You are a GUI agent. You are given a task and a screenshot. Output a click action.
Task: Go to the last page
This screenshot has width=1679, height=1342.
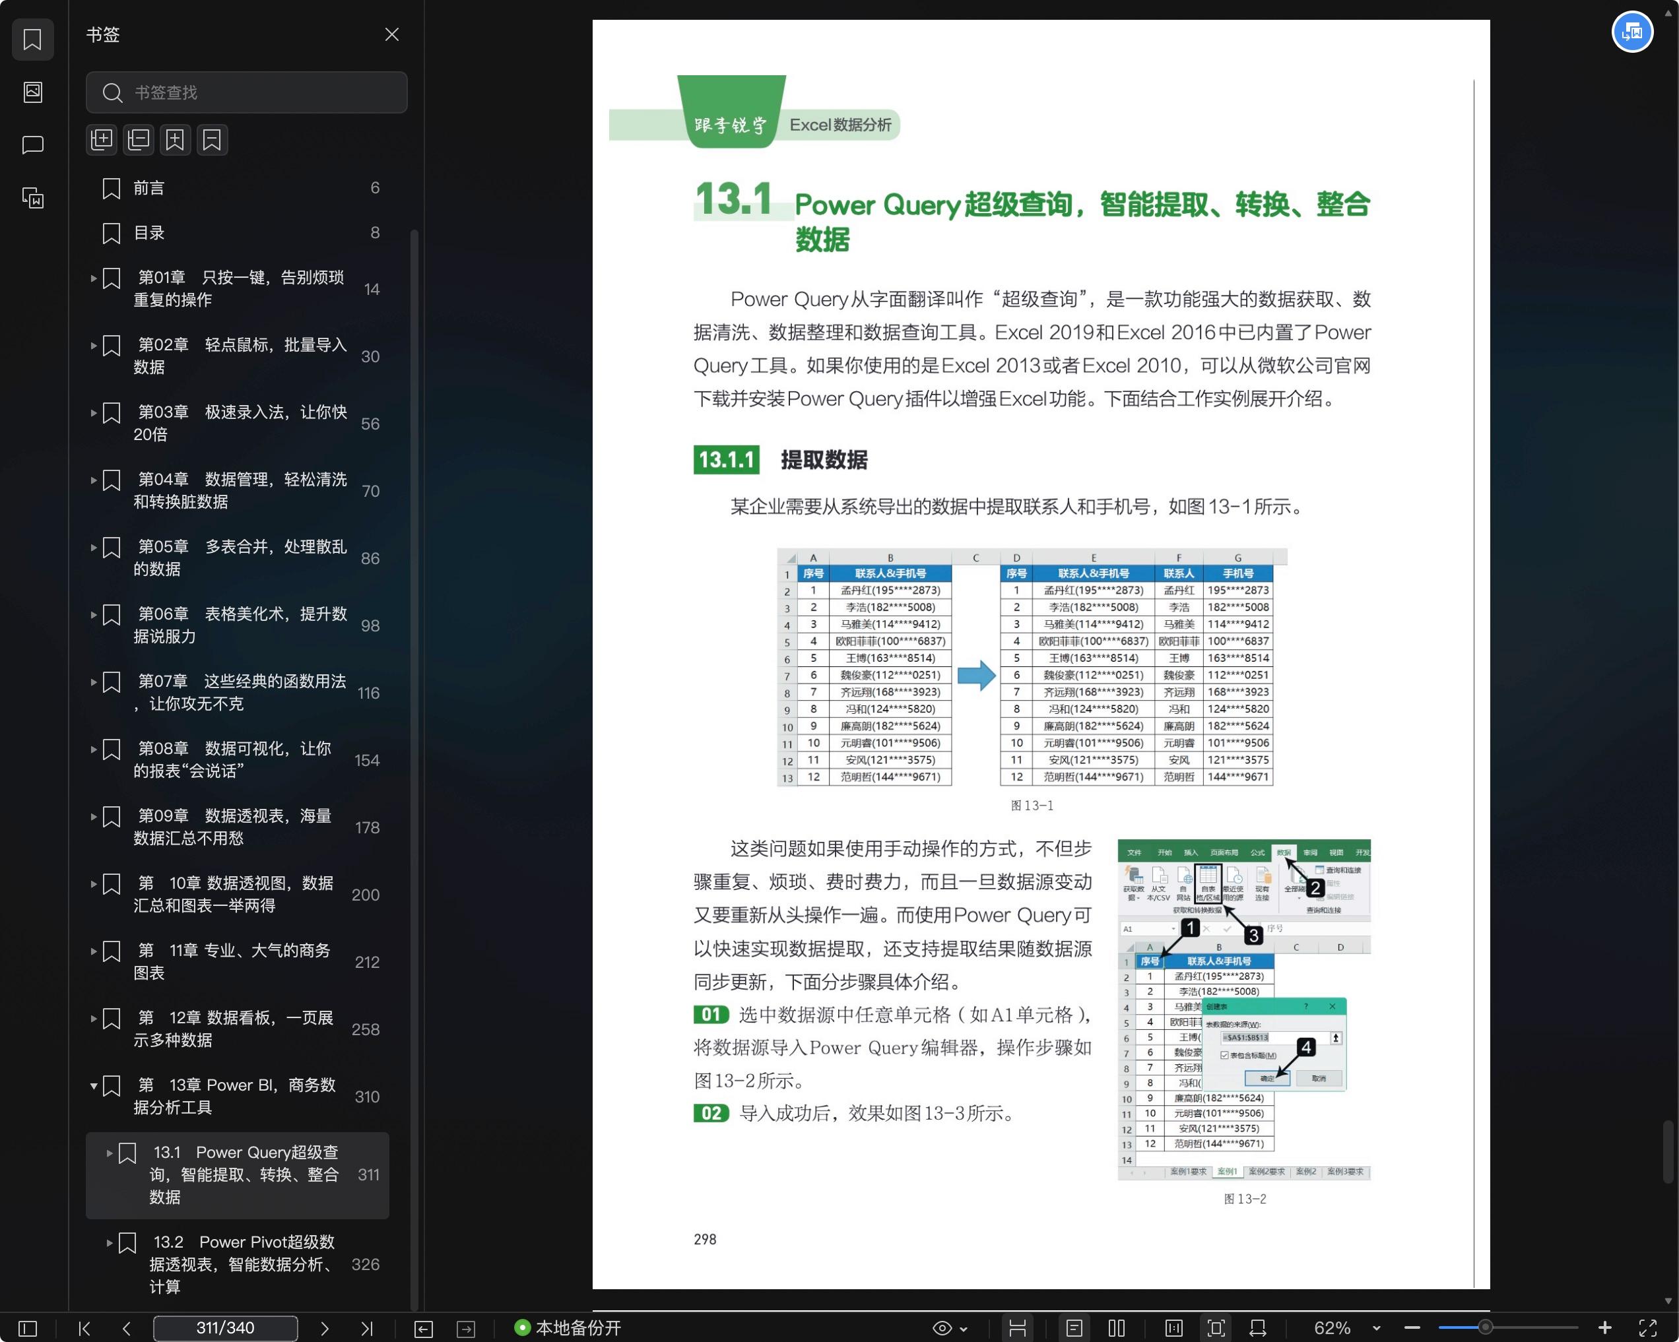tap(367, 1328)
